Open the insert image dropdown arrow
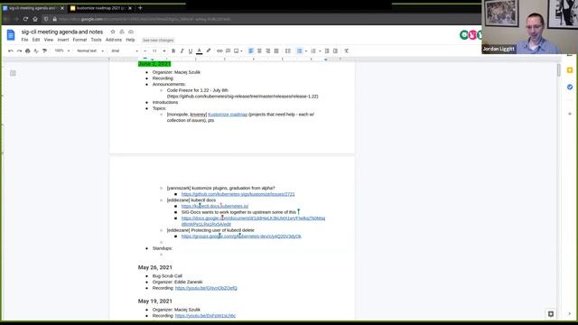This screenshot has height=325, width=578. (x=241, y=51)
